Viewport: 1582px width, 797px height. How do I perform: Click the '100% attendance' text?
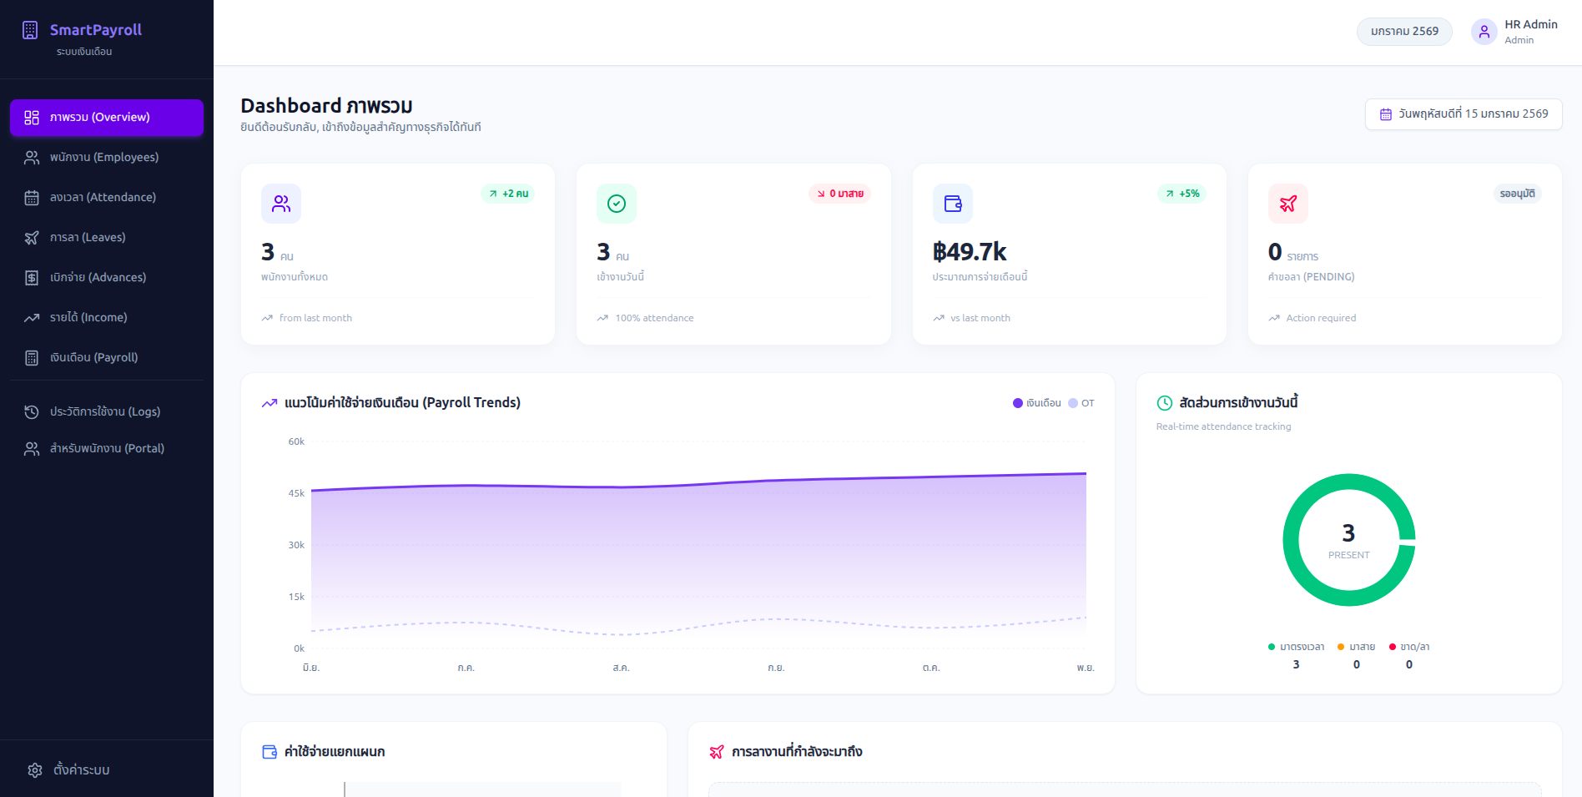tap(654, 318)
